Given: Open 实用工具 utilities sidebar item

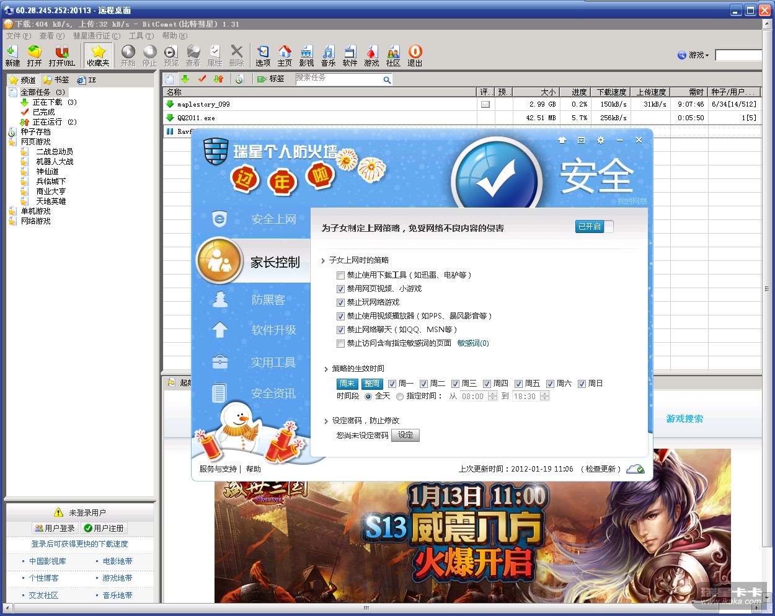Looking at the screenshot, I should [273, 363].
